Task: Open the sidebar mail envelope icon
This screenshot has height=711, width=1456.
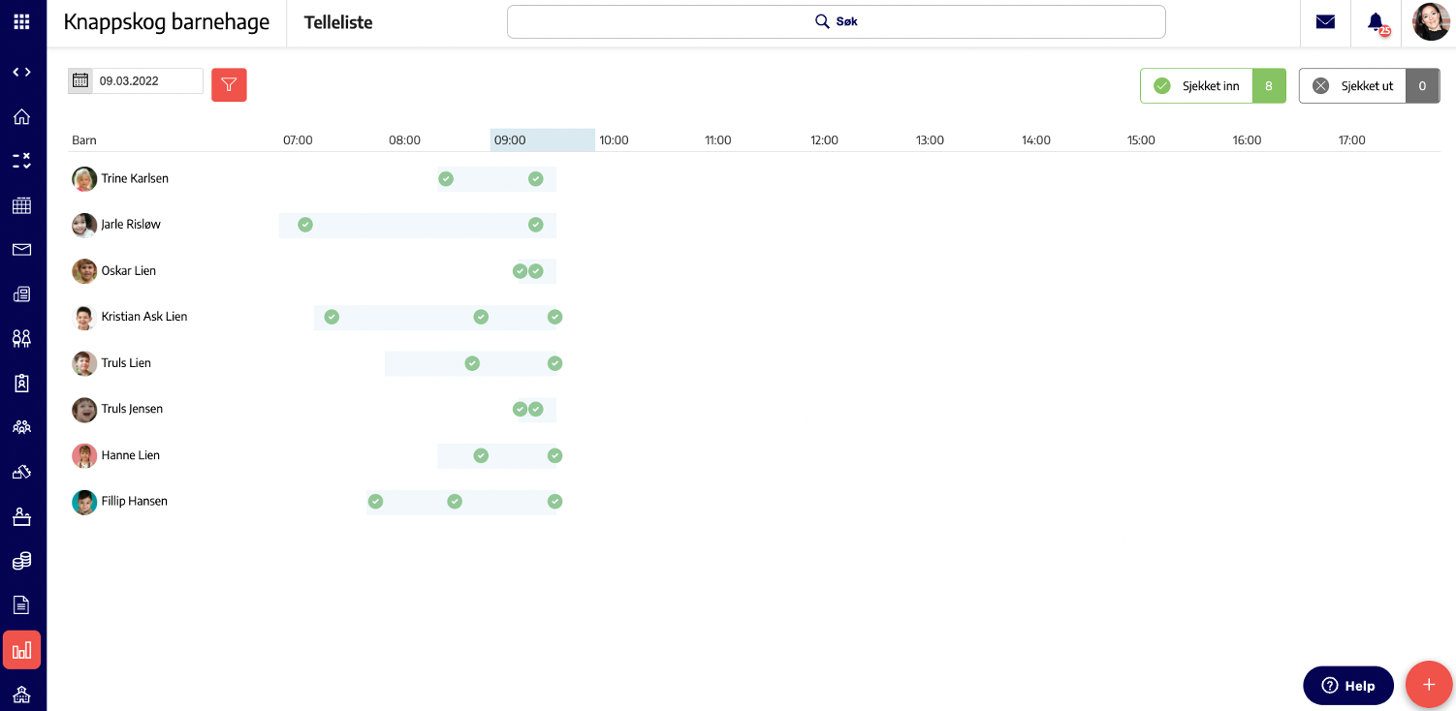Action: (x=21, y=250)
